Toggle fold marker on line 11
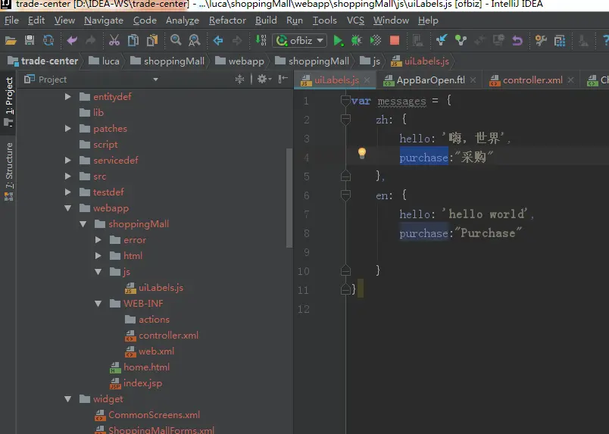609x434 pixels. tap(345, 289)
